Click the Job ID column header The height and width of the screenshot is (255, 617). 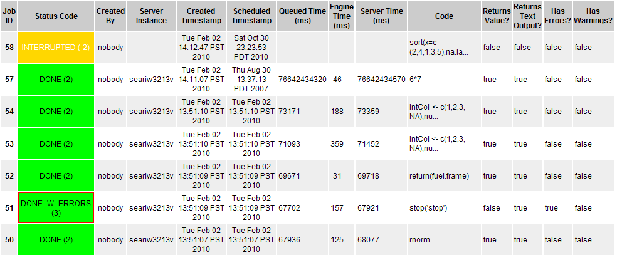[x=9, y=16]
